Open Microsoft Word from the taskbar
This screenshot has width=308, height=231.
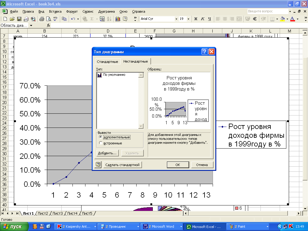click(x=162, y=226)
